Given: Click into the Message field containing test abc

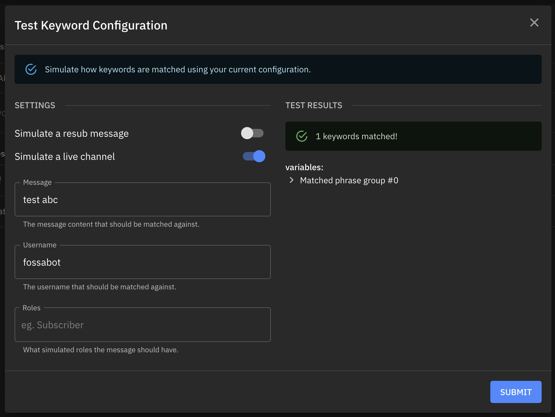Looking at the screenshot, I should (142, 200).
